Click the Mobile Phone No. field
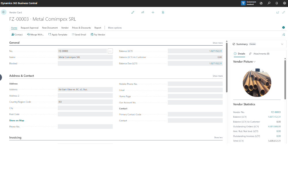Image resolution: width=288 pixels, height=173 pixels. [195, 84]
